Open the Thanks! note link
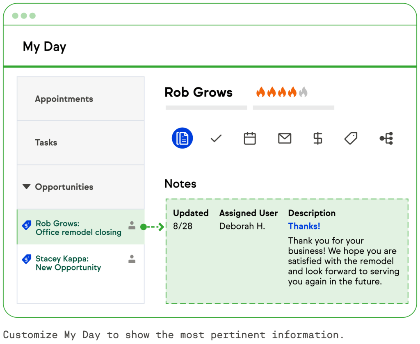 [x=304, y=226]
